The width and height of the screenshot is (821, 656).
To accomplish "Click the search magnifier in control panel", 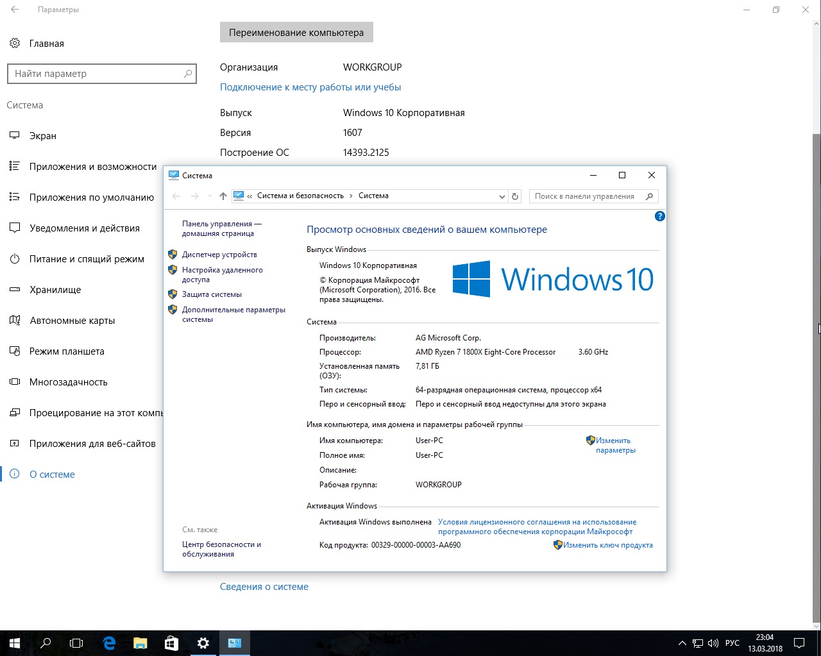I will click(x=649, y=196).
